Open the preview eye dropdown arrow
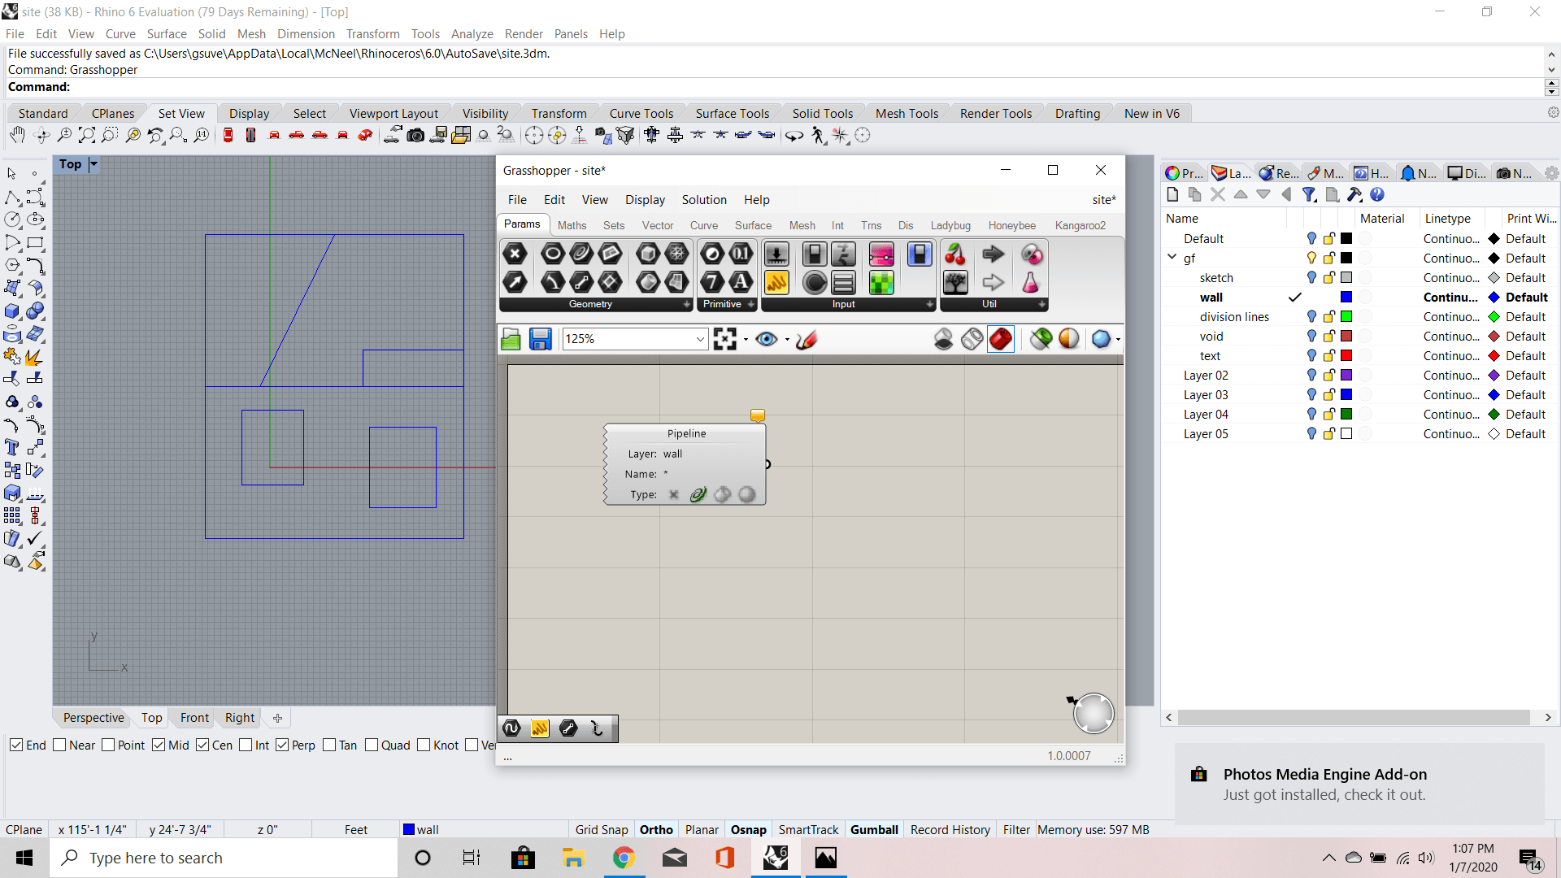 [x=786, y=340]
